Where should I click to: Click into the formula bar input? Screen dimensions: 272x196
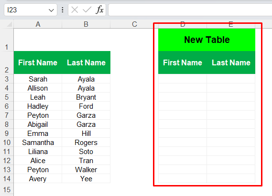coord(190,10)
